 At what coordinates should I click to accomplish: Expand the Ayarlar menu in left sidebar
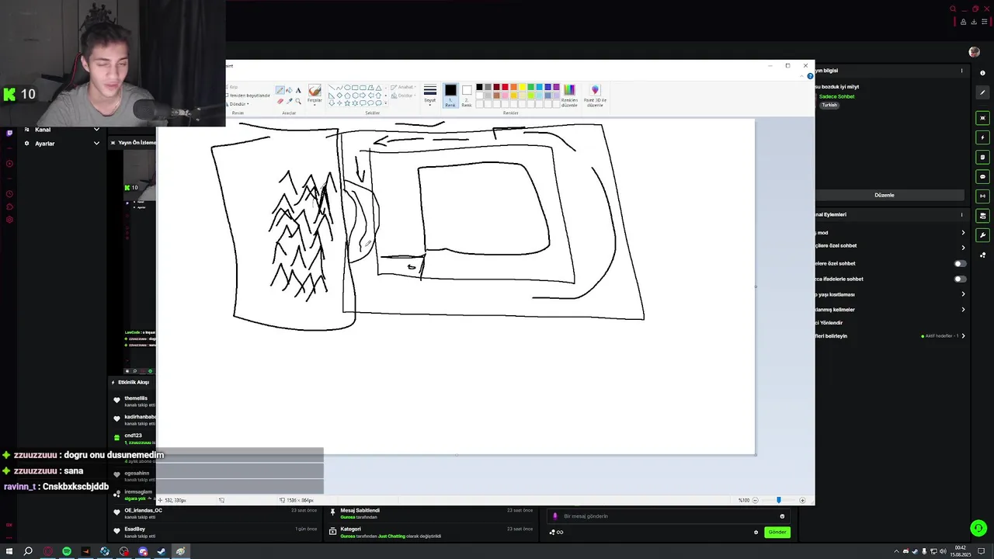click(96, 144)
